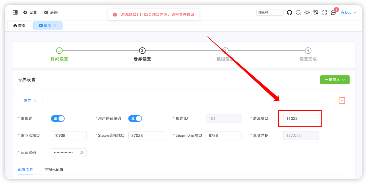Click the 主节点端口 input field
The image size is (367, 184).
[69, 136]
